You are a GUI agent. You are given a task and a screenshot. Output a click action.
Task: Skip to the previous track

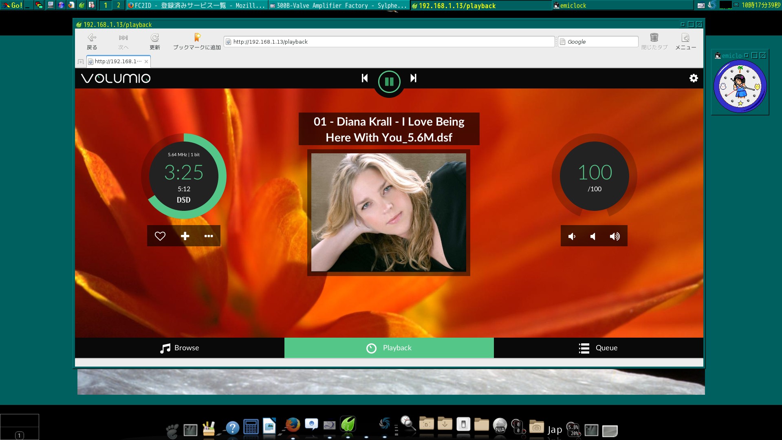click(365, 78)
